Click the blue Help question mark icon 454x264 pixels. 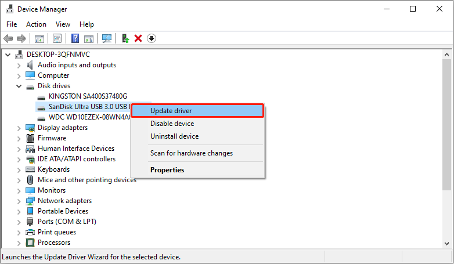click(75, 38)
